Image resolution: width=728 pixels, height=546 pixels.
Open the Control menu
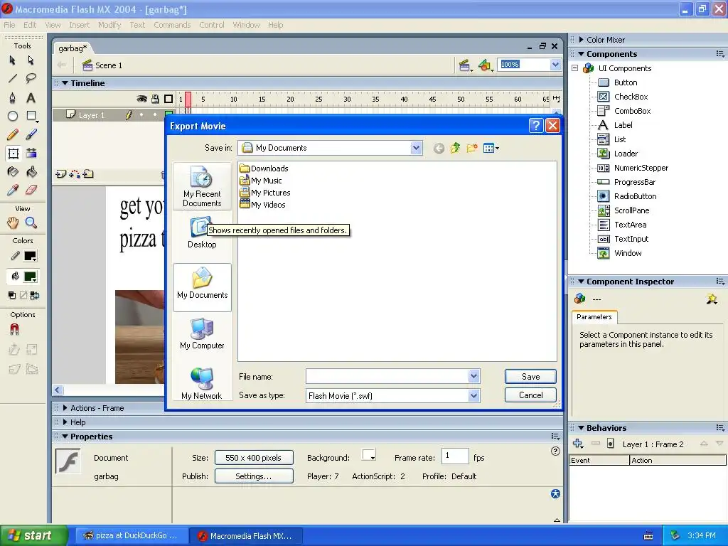coord(212,25)
